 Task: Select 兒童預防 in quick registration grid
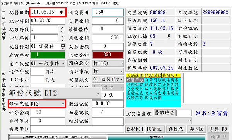click(135, 89)
